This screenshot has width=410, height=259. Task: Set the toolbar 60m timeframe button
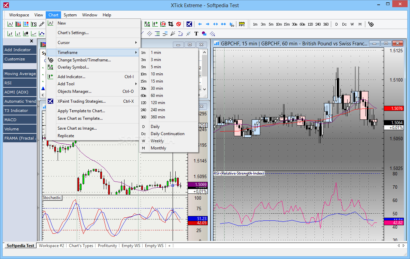(302, 24)
